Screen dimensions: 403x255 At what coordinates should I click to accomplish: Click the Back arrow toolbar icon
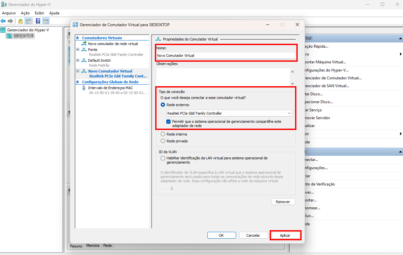[x=3, y=21]
